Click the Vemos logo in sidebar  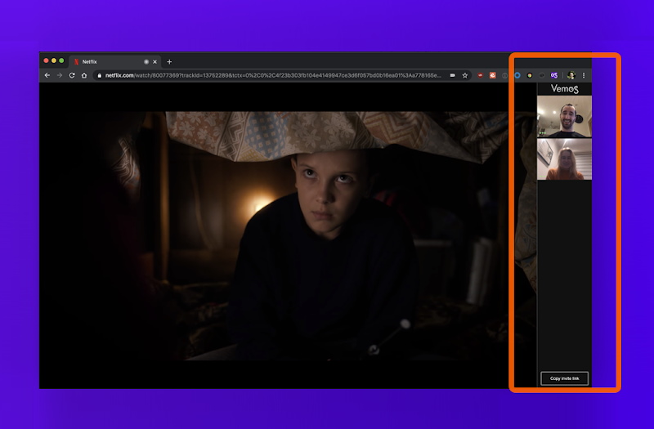[x=564, y=88]
